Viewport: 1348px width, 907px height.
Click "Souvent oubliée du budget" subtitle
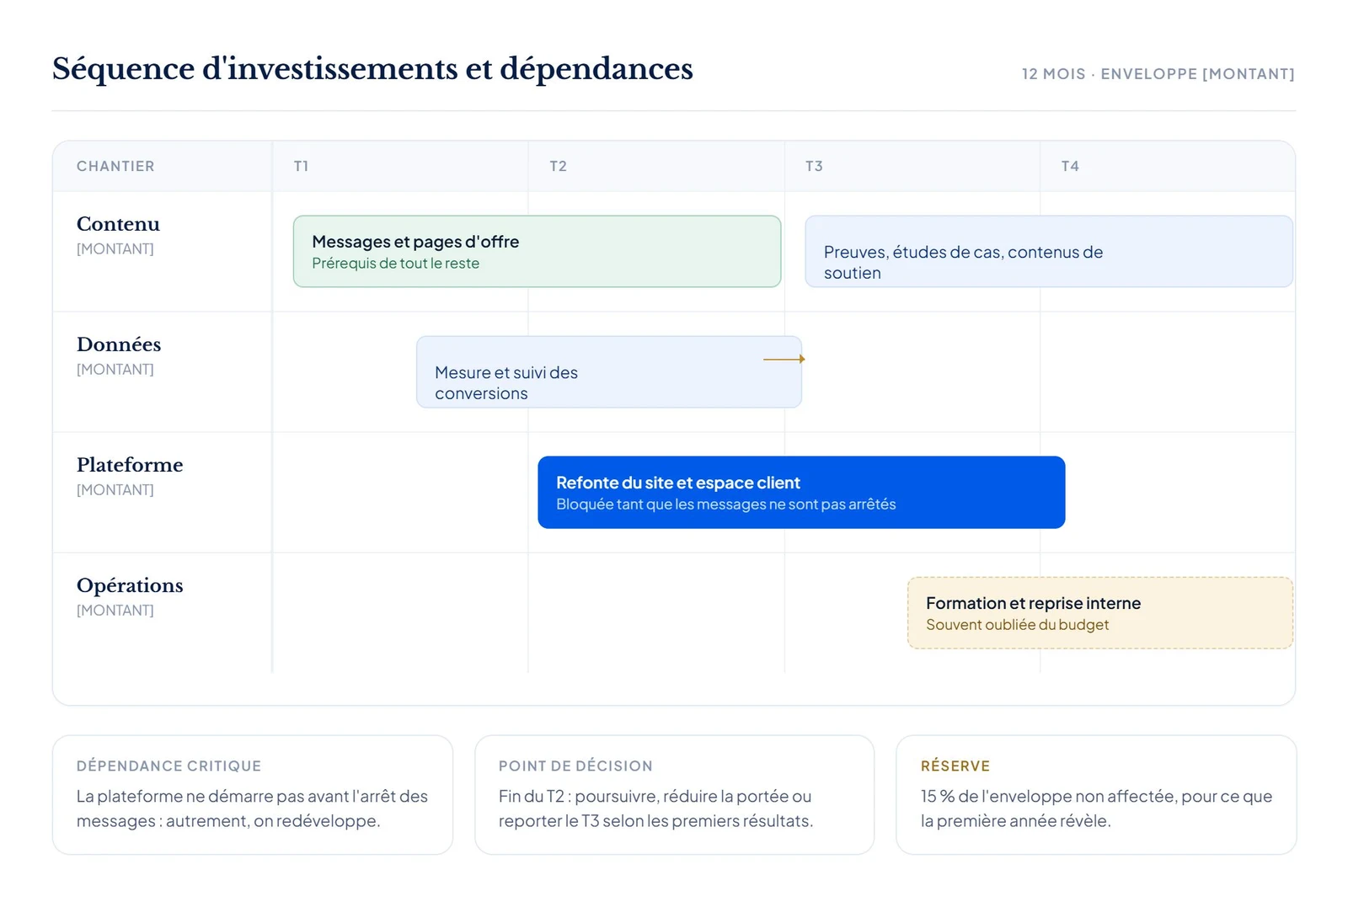tap(1017, 625)
